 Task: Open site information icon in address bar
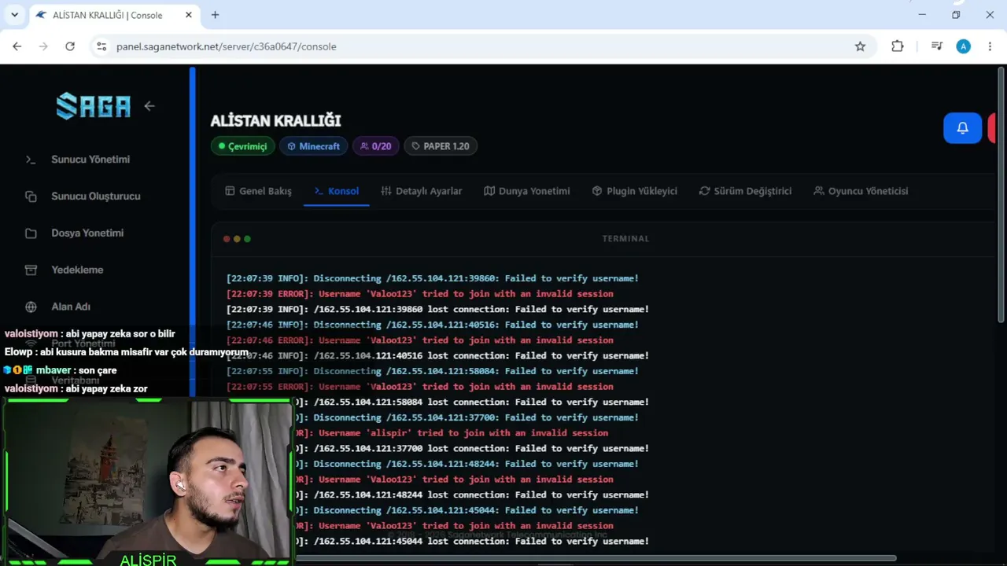101,46
